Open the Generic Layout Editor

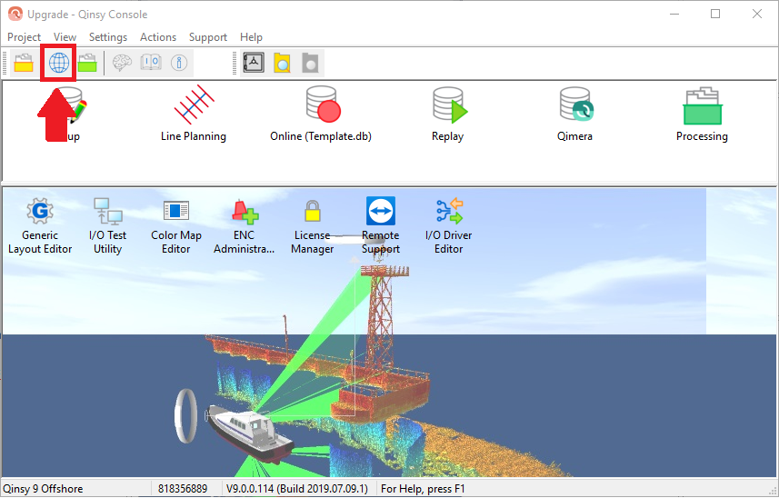coord(40,225)
